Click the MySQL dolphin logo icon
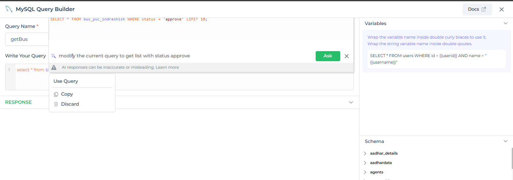 [x=9, y=9]
